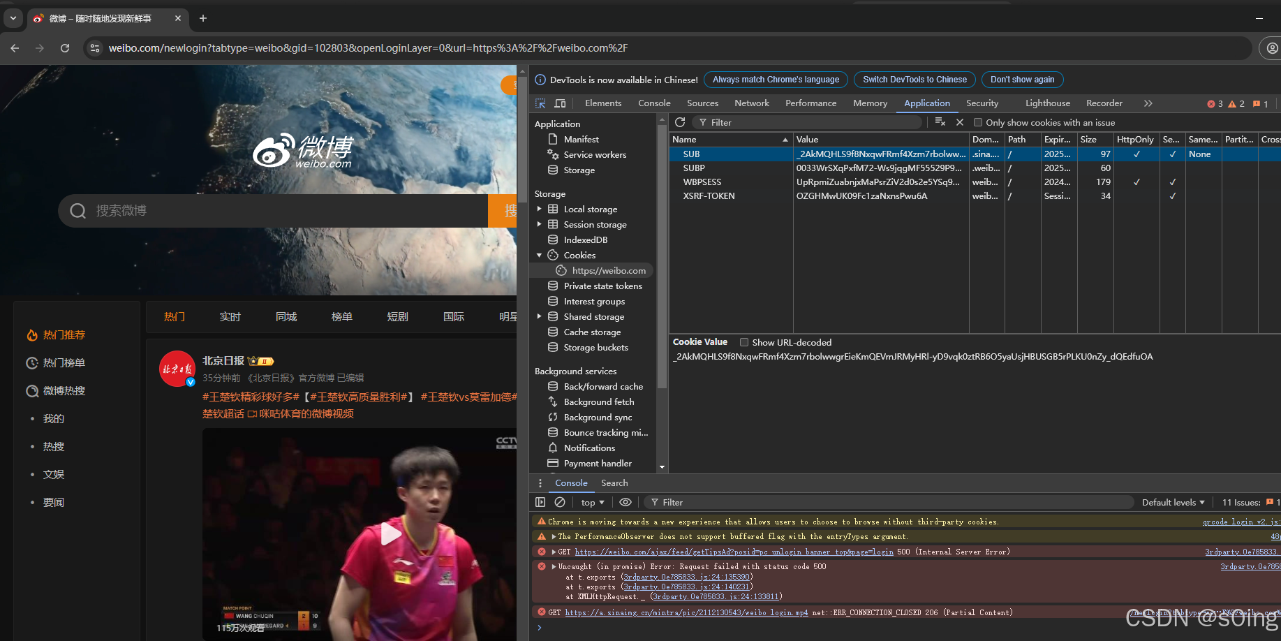Click the 11 Issues indicator
Image resolution: width=1281 pixels, height=641 pixels.
click(1250, 503)
